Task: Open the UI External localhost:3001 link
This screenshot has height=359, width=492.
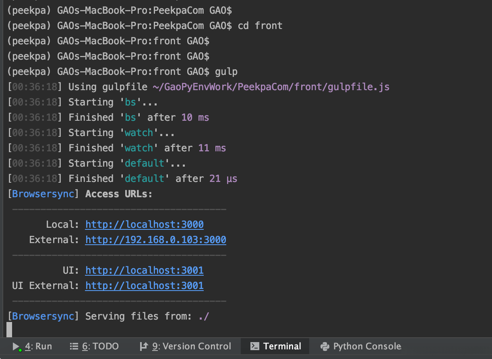Action: (x=144, y=286)
